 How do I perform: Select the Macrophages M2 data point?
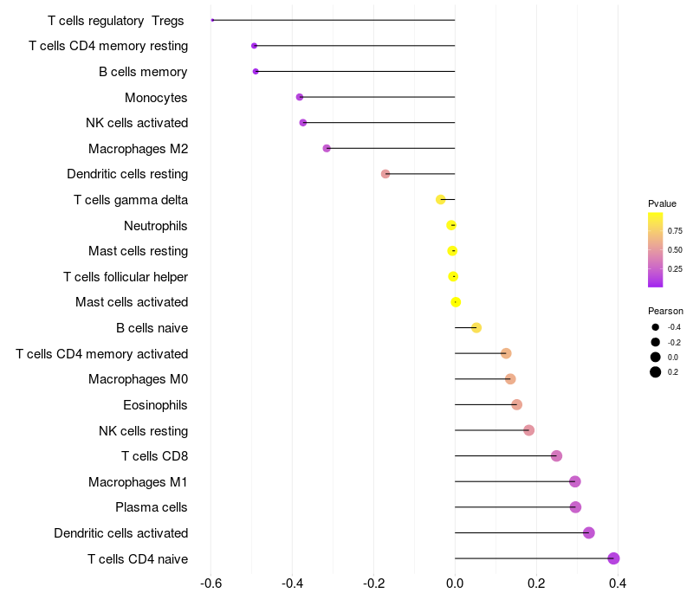pos(327,148)
